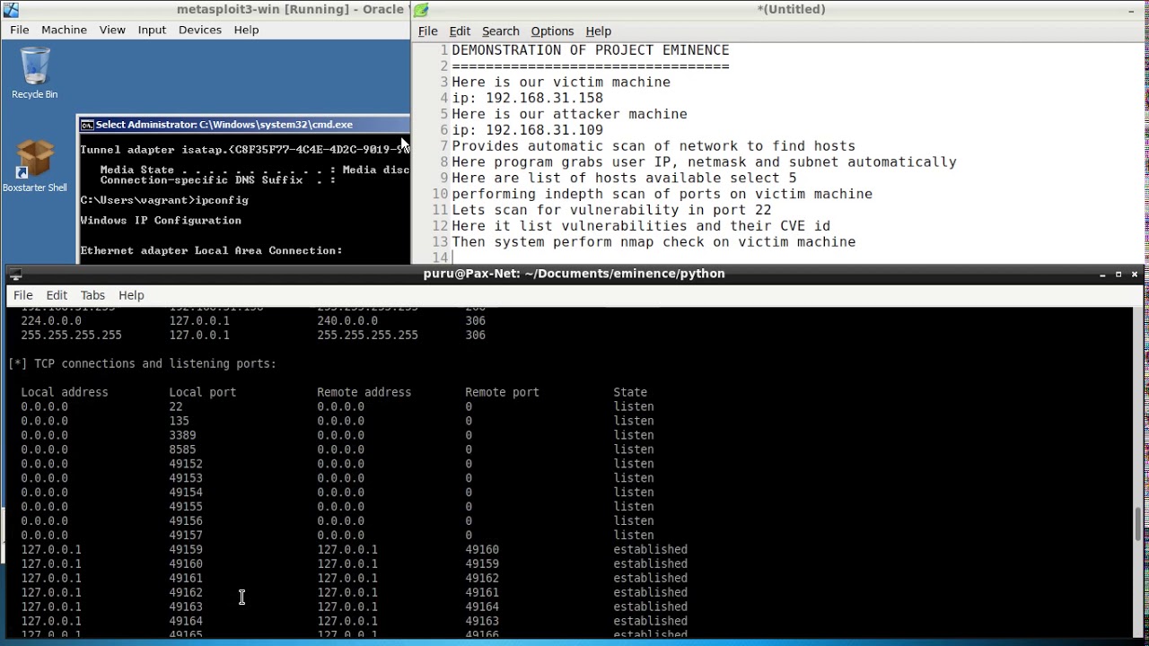Open the text editor File menu
Image resolution: width=1149 pixels, height=646 pixels.
tap(428, 31)
